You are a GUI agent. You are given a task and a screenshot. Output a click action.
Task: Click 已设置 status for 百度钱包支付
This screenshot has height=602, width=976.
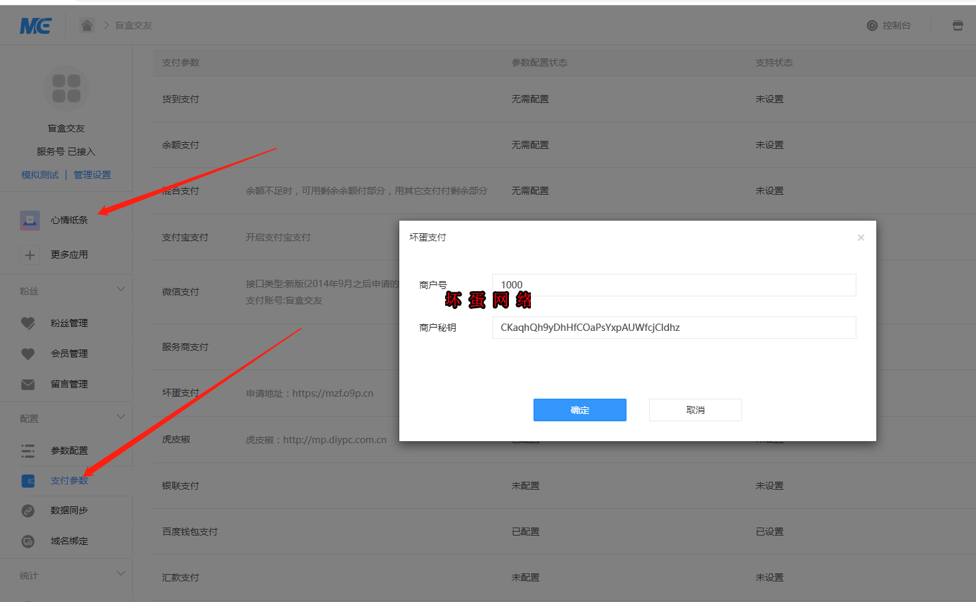pos(769,532)
